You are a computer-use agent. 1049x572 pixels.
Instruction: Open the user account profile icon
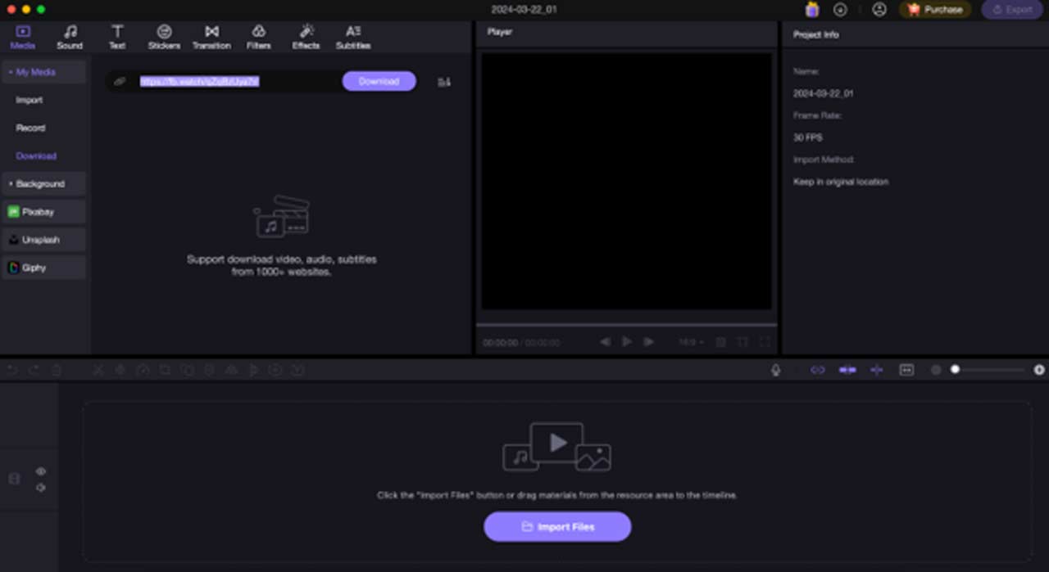[879, 10]
